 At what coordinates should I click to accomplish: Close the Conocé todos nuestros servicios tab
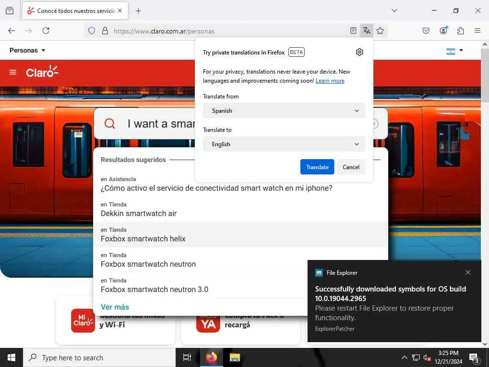click(120, 11)
